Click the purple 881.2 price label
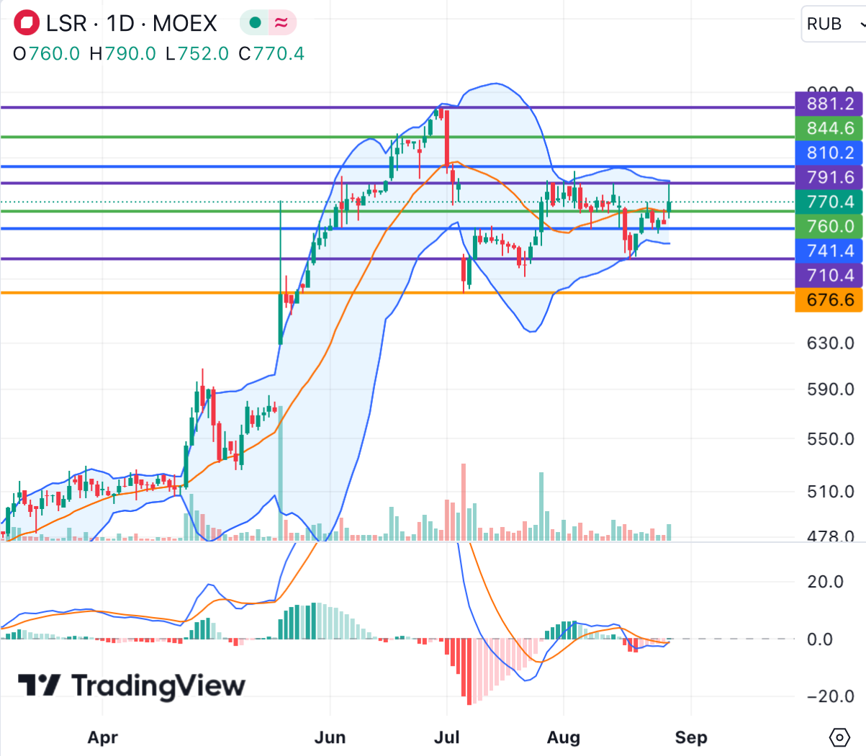Viewport: 866px width, 756px height. (830, 104)
